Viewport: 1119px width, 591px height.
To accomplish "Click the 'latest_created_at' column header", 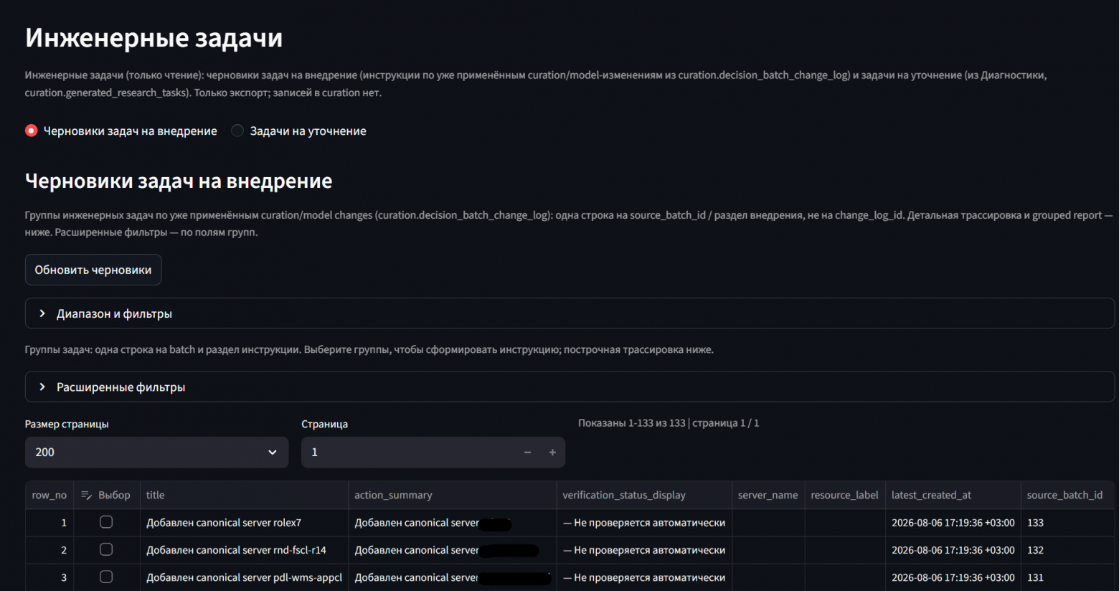I will click(953, 495).
